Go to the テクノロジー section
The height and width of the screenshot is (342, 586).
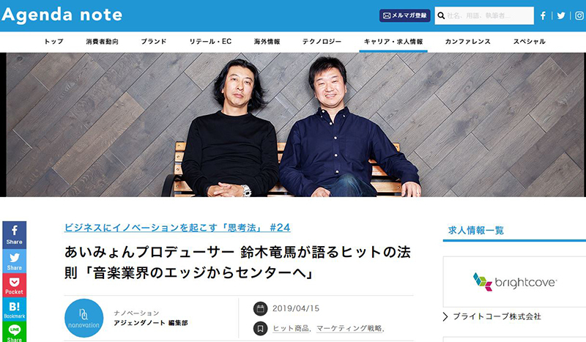[x=322, y=42]
